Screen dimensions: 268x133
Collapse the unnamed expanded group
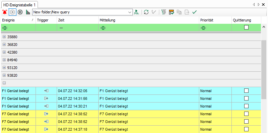point(4,83)
